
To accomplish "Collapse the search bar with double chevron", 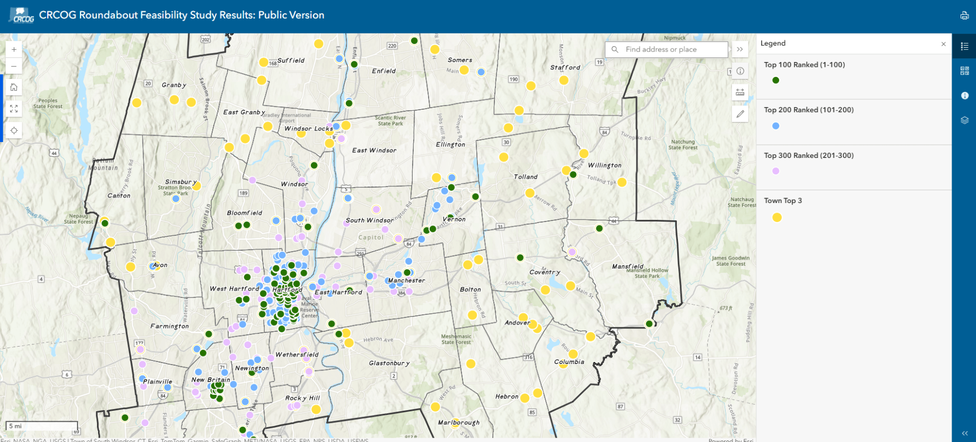I will point(739,49).
